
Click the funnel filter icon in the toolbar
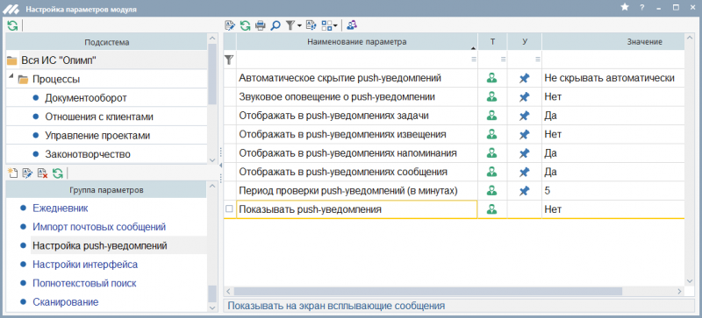(x=290, y=25)
